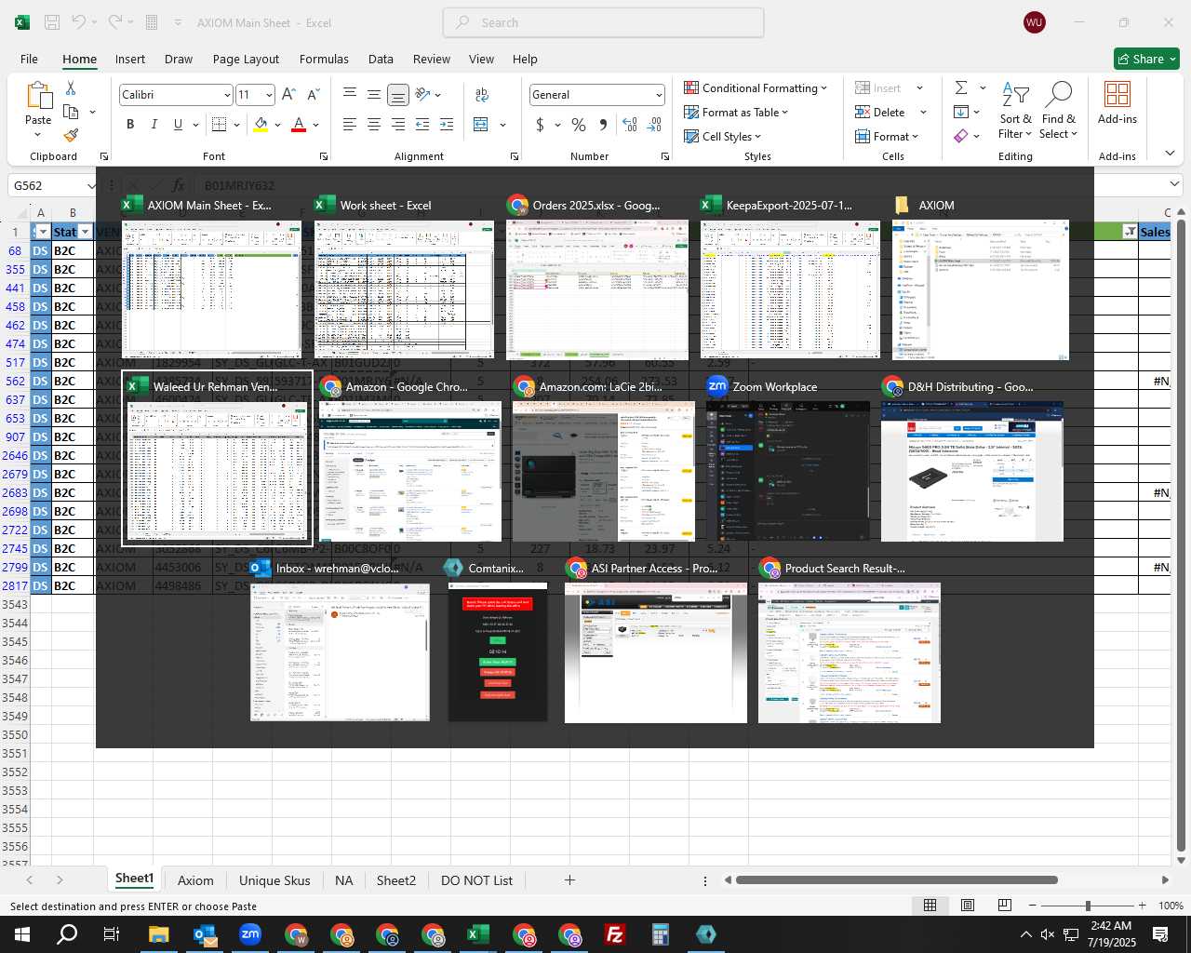Viewport: 1191px width, 953px height.
Task: Click in the Search box
Action: [603, 22]
